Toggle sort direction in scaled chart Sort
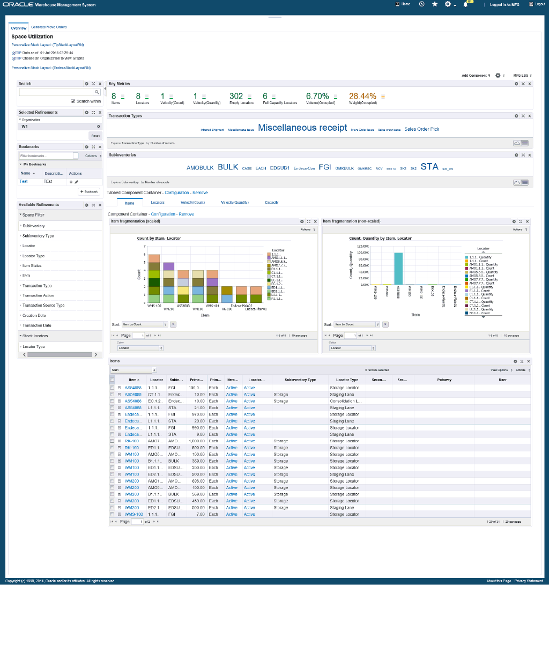Image resolution: width=549 pixels, height=653 pixels. tap(173, 324)
